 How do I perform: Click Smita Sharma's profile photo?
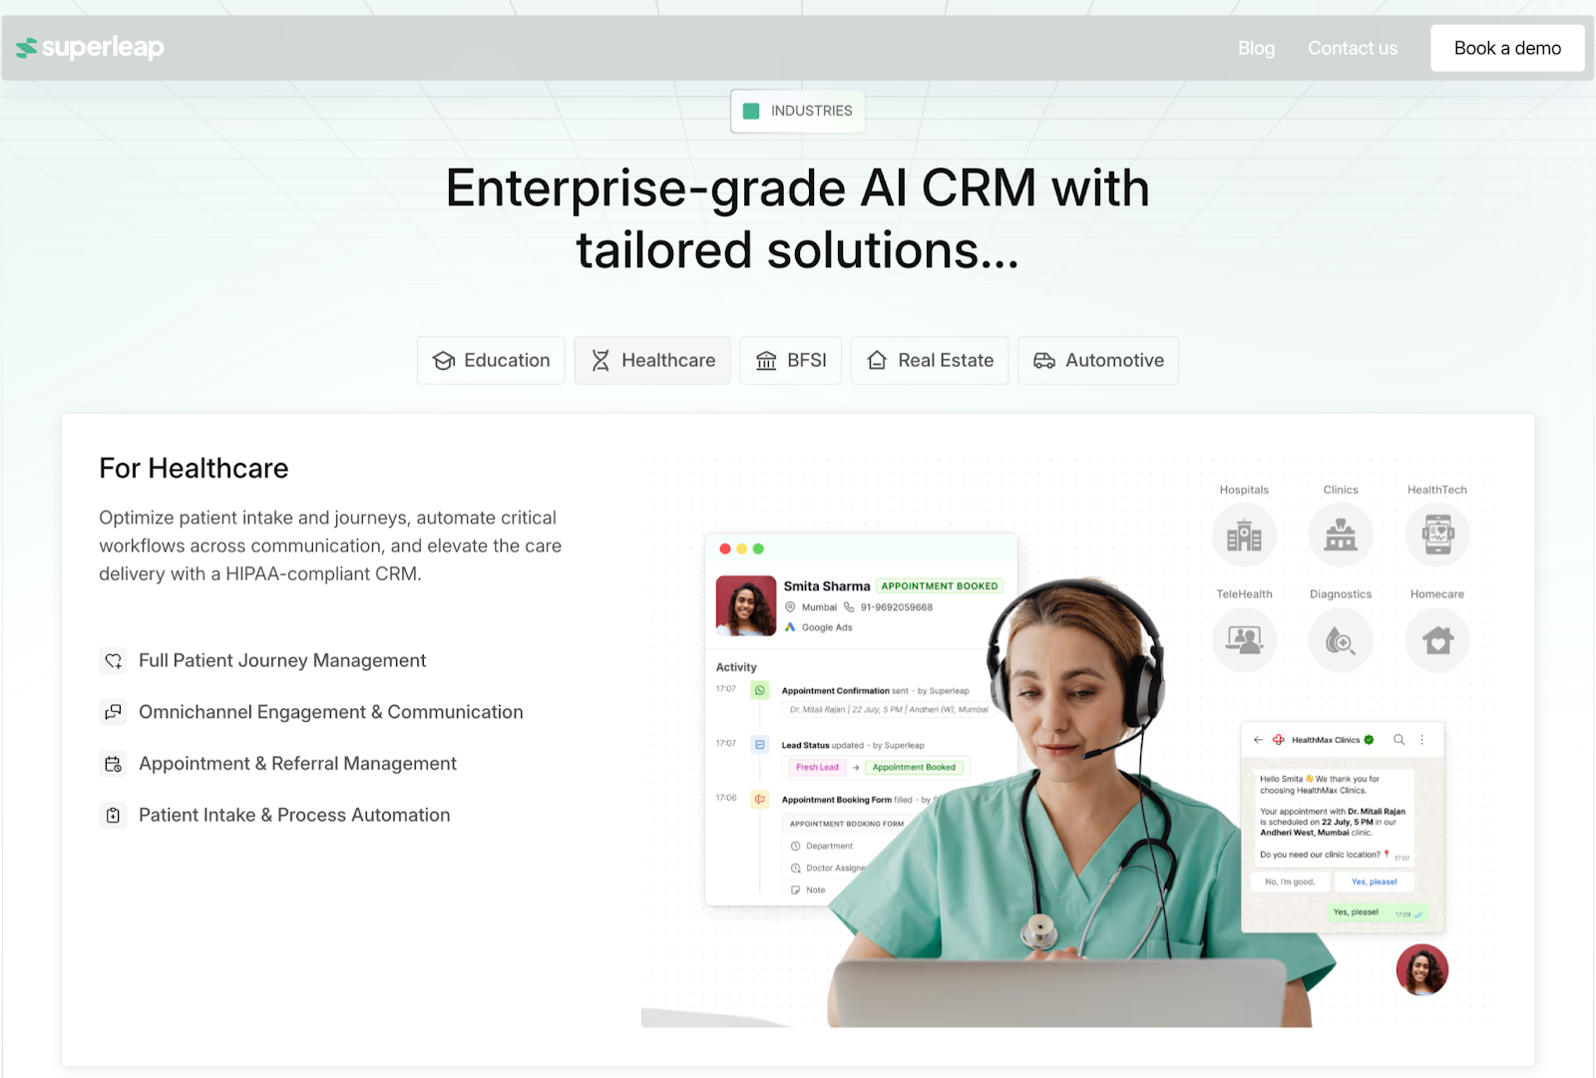pos(746,605)
